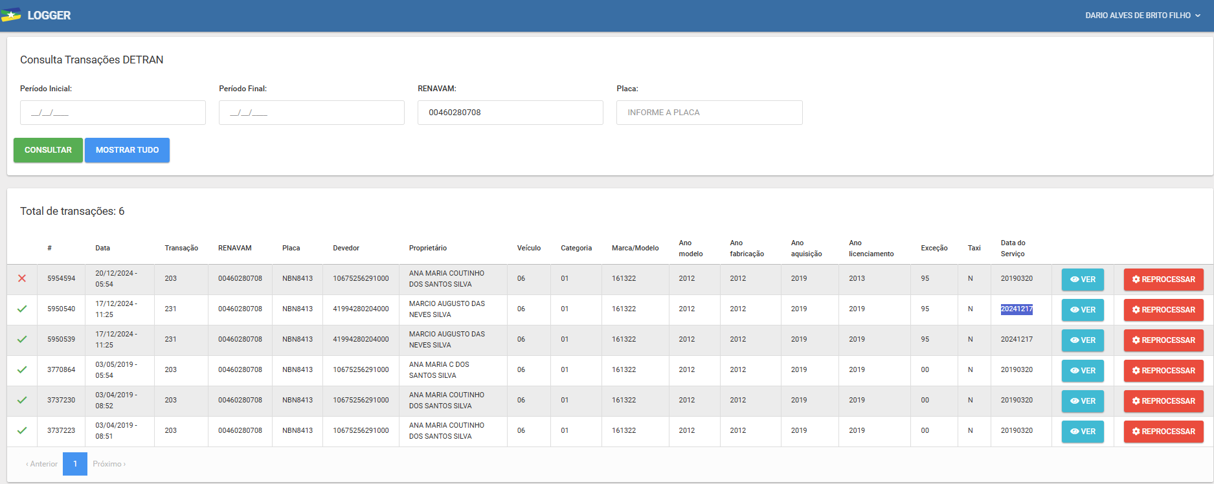
Task: Click the Placa input field
Action: [x=709, y=113]
